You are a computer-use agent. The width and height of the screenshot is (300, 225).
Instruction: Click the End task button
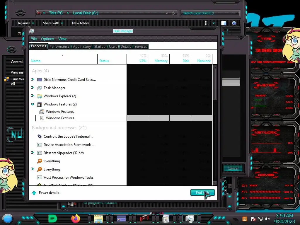coord(202,193)
